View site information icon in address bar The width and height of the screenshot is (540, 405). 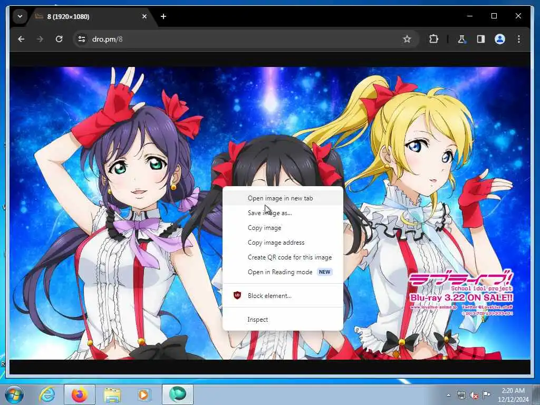(82, 39)
